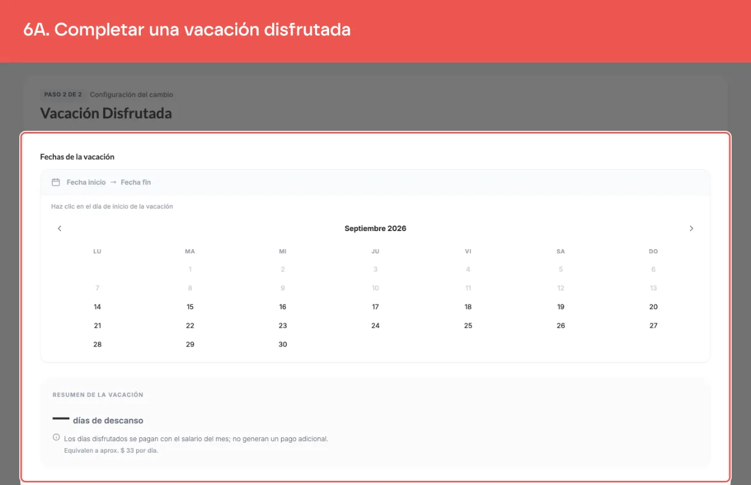751x485 pixels.
Task: Click the disabled day 1 in the calendar
Action: click(190, 269)
